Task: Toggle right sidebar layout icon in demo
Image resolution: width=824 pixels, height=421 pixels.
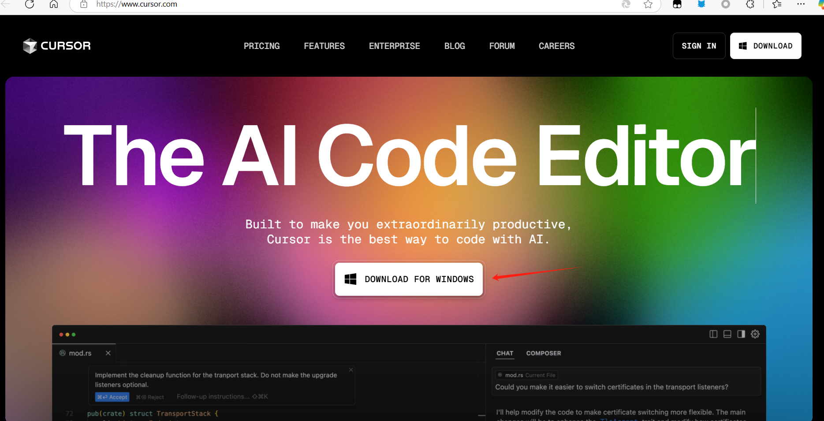Action: 741,334
